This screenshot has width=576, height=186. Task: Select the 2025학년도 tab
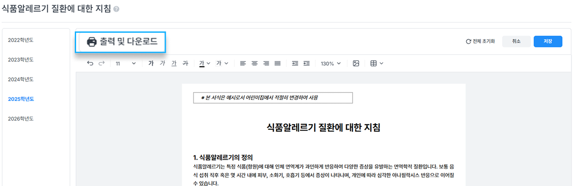click(x=21, y=99)
